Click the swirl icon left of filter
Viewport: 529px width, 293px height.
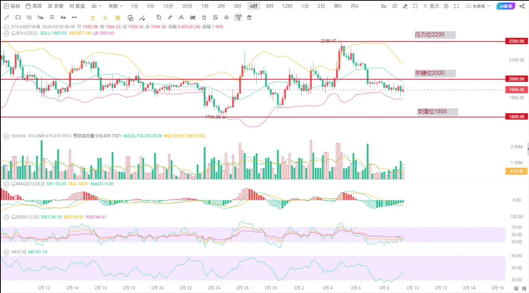click(x=227, y=17)
